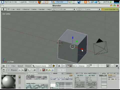Click the red X-axis manipulator handle
This screenshot has height=90, width=120.
pos(82,49)
